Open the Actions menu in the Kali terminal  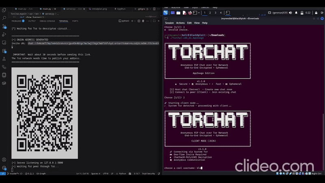pyautogui.click(x=180, y=23)
